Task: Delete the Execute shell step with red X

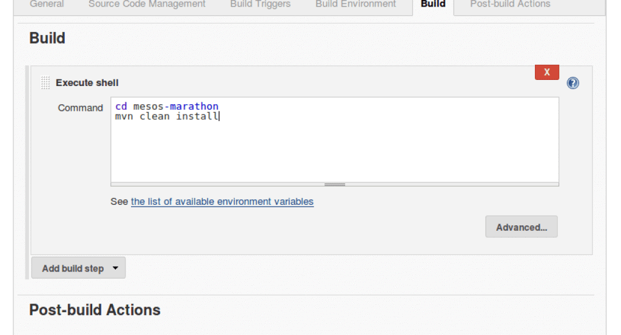Action: click(546, 72)
